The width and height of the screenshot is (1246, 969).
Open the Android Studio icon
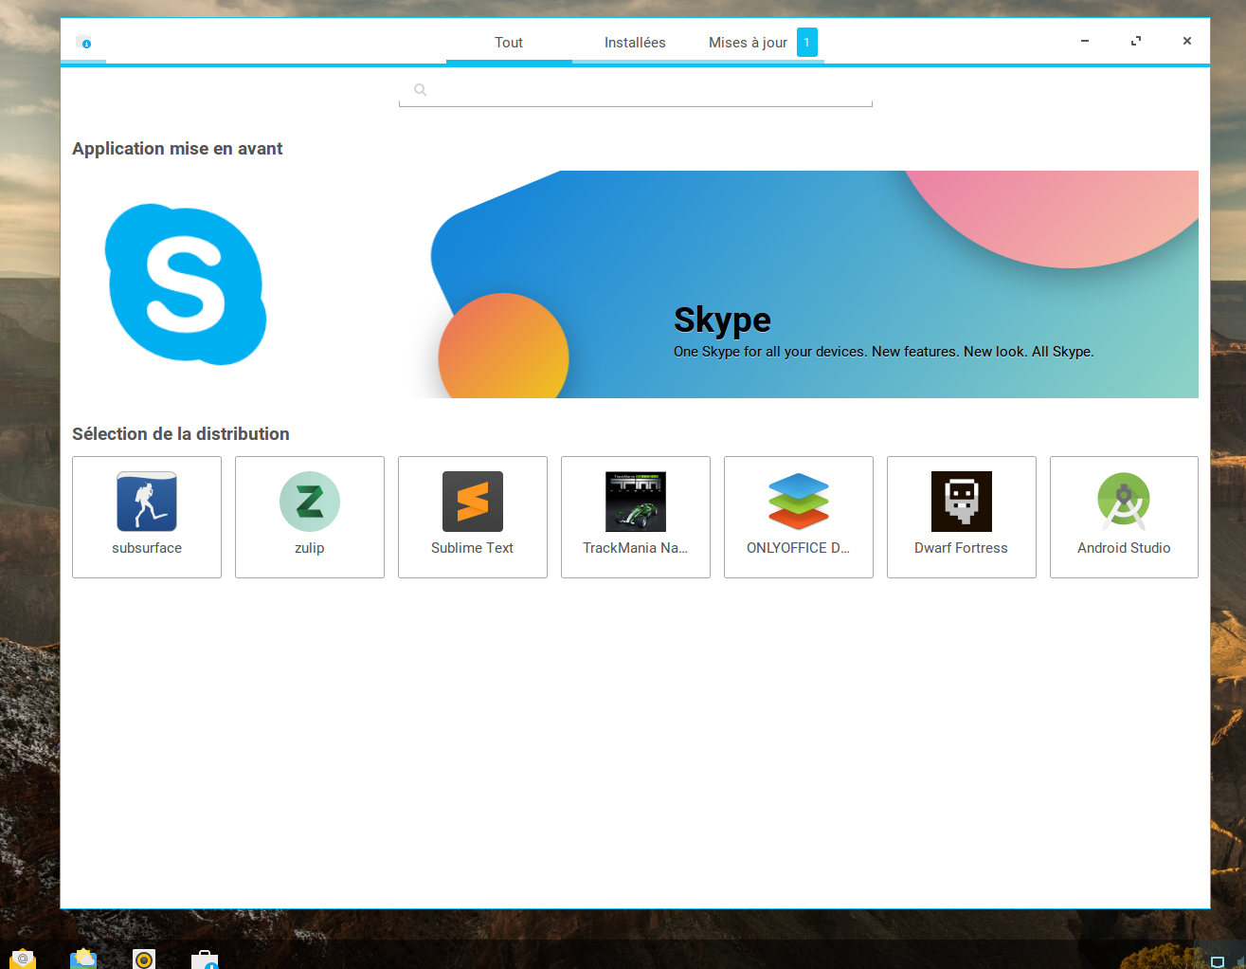pyautogui.click(x=1124, y=502)
